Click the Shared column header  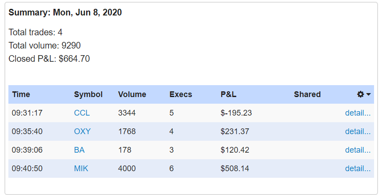pos(307,94)
